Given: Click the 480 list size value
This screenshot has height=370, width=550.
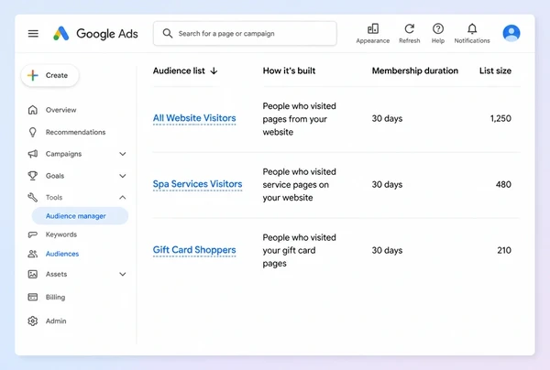Looking at the screenshot, I should tap(503, 184).
